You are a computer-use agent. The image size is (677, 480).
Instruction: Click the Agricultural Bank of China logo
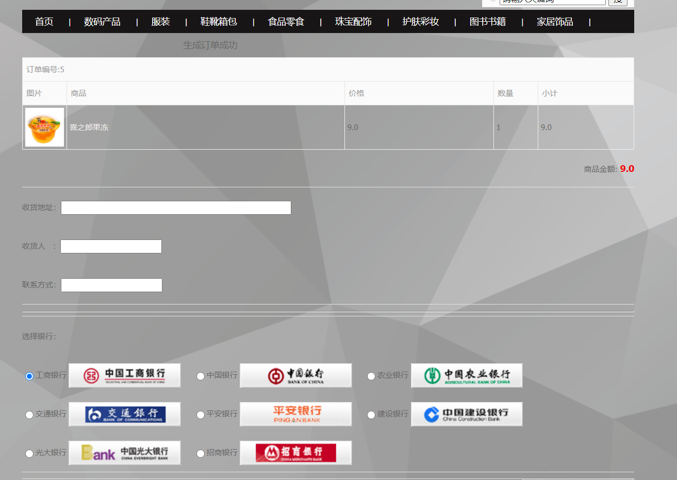[x=467, y=375]
